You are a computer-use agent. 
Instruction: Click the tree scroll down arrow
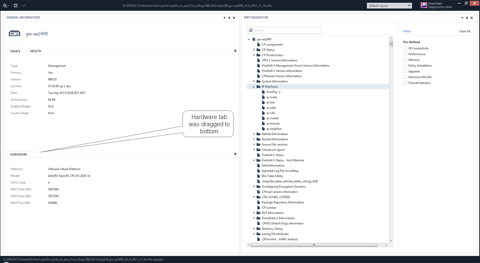click(391, 240)
